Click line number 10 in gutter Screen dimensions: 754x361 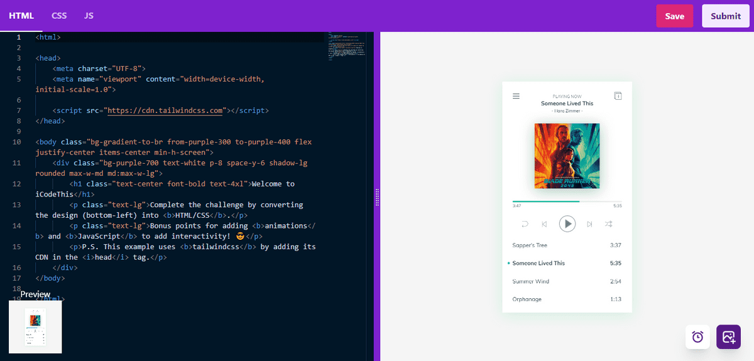(17, 142)
